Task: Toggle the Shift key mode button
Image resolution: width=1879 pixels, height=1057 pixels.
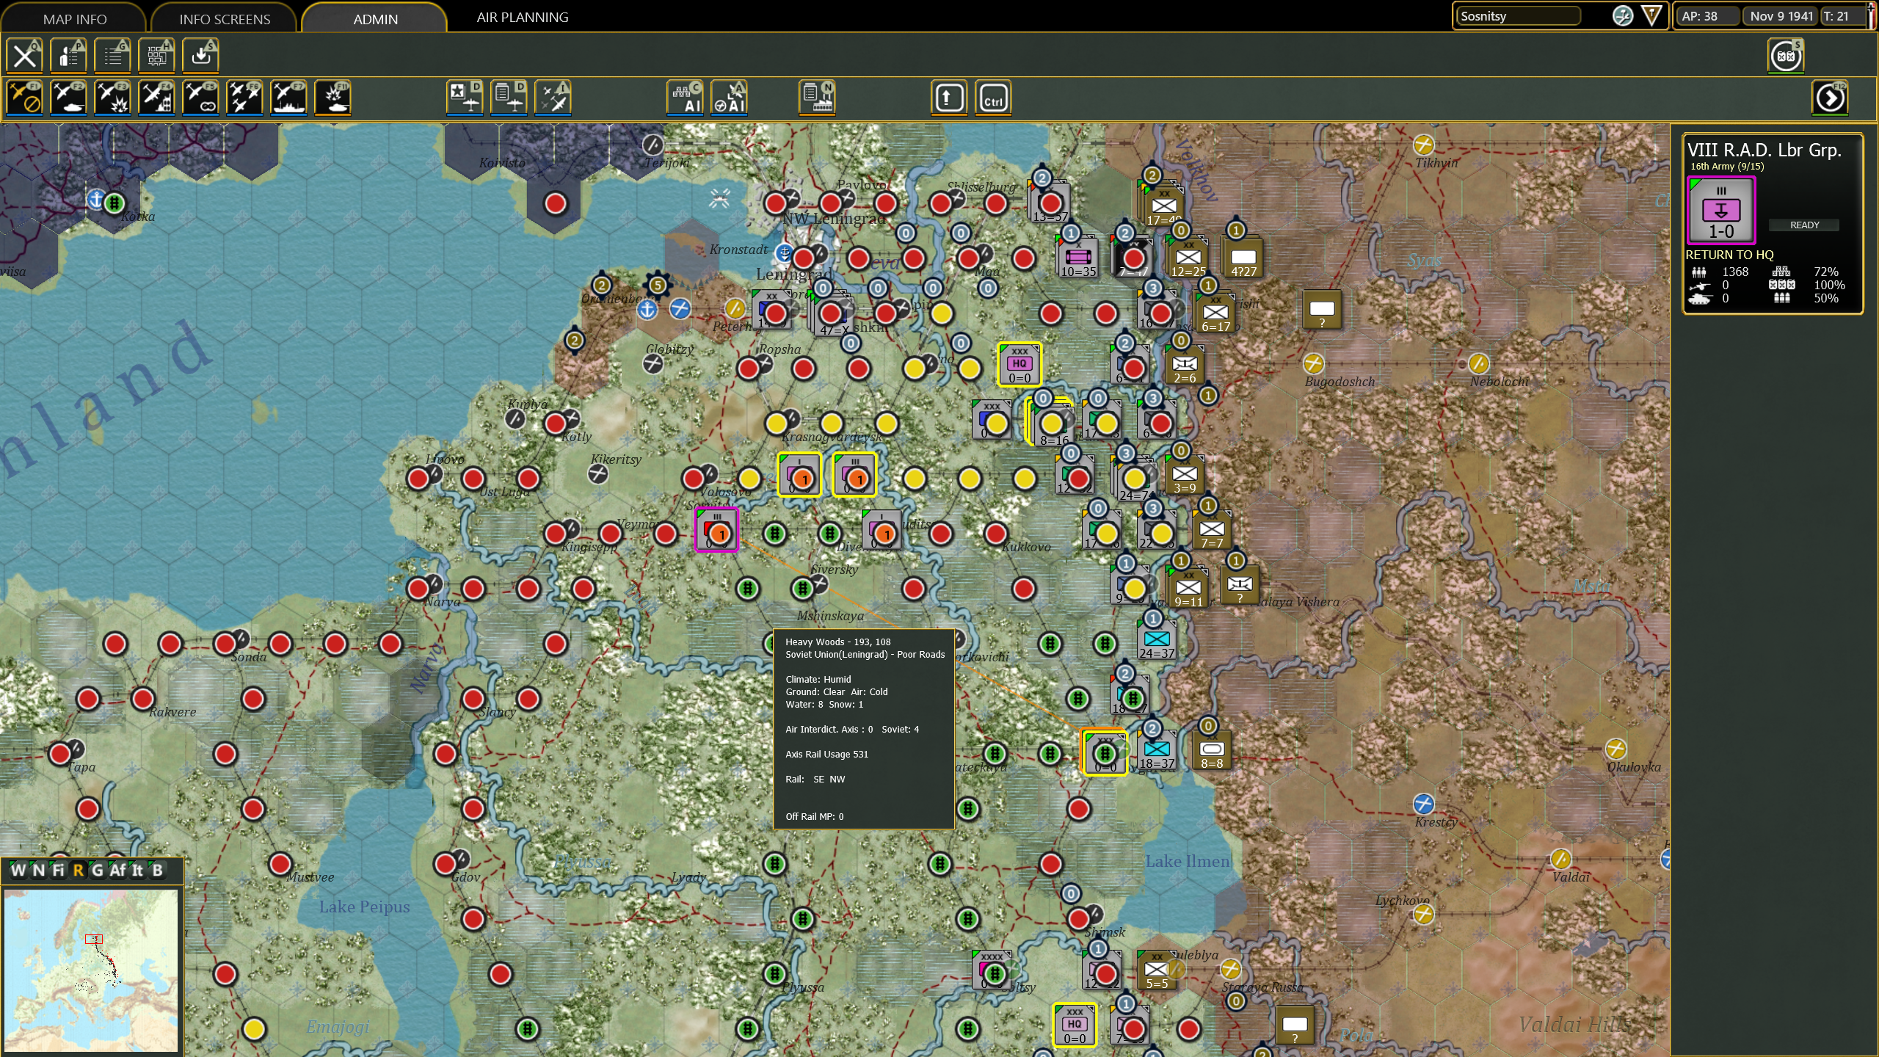Action: (x=948, y=98)
